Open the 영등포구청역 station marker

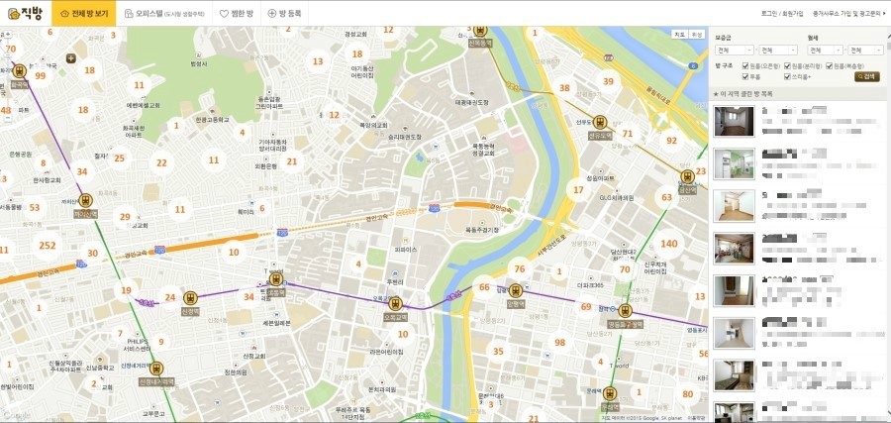625,311
